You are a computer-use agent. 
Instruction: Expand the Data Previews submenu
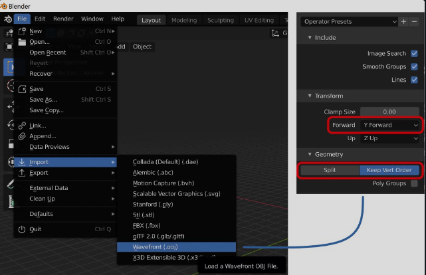point(66,147)
